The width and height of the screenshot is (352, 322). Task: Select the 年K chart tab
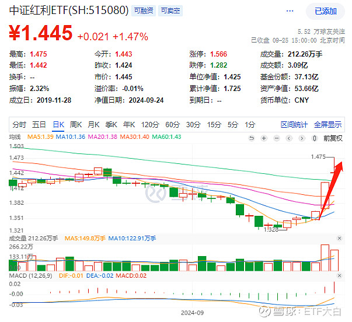coord(129,124)
